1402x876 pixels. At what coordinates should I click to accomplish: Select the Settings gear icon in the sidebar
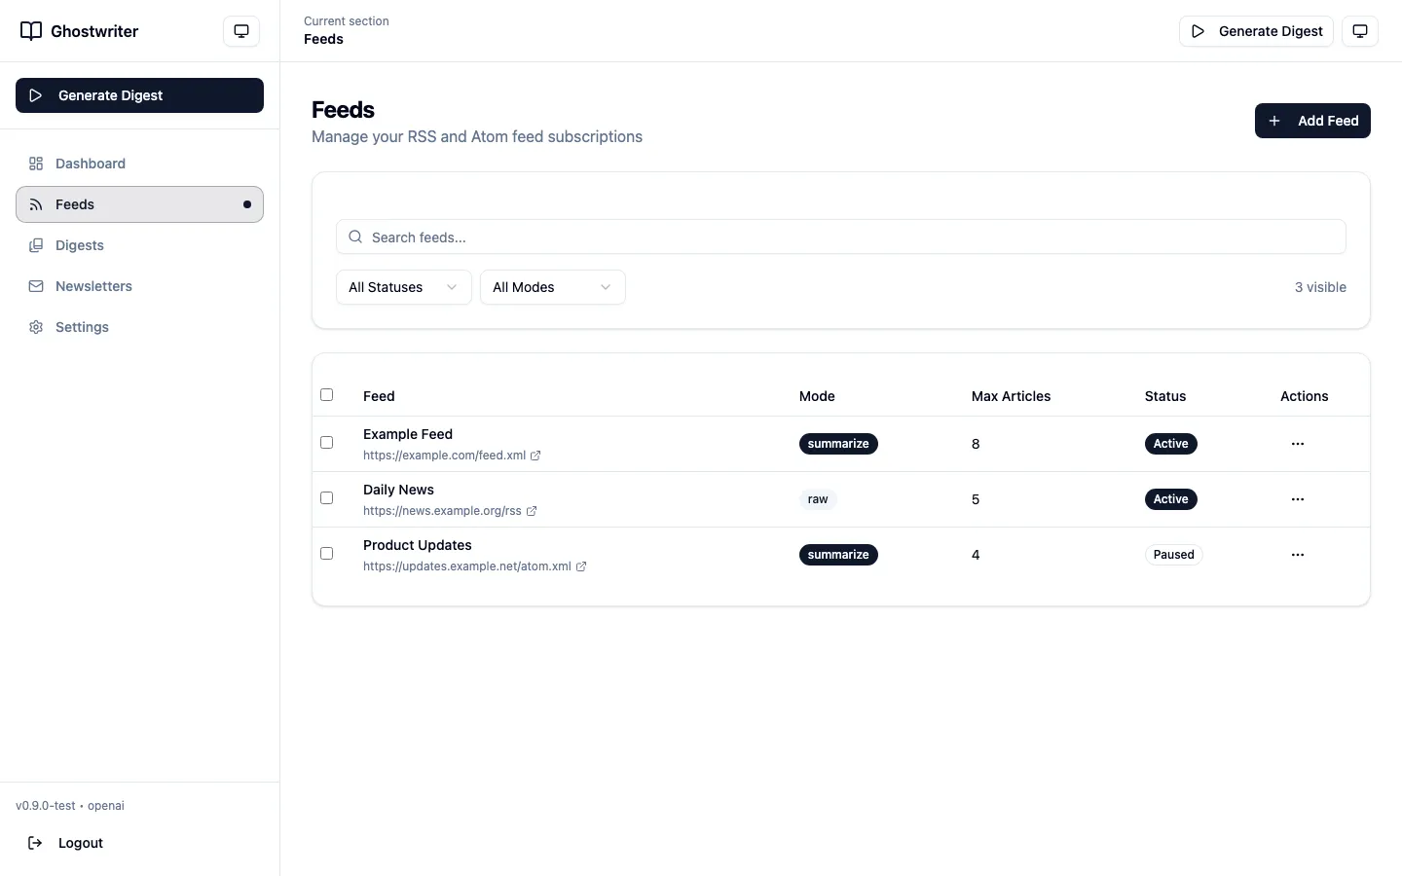(x=36, y=327)
